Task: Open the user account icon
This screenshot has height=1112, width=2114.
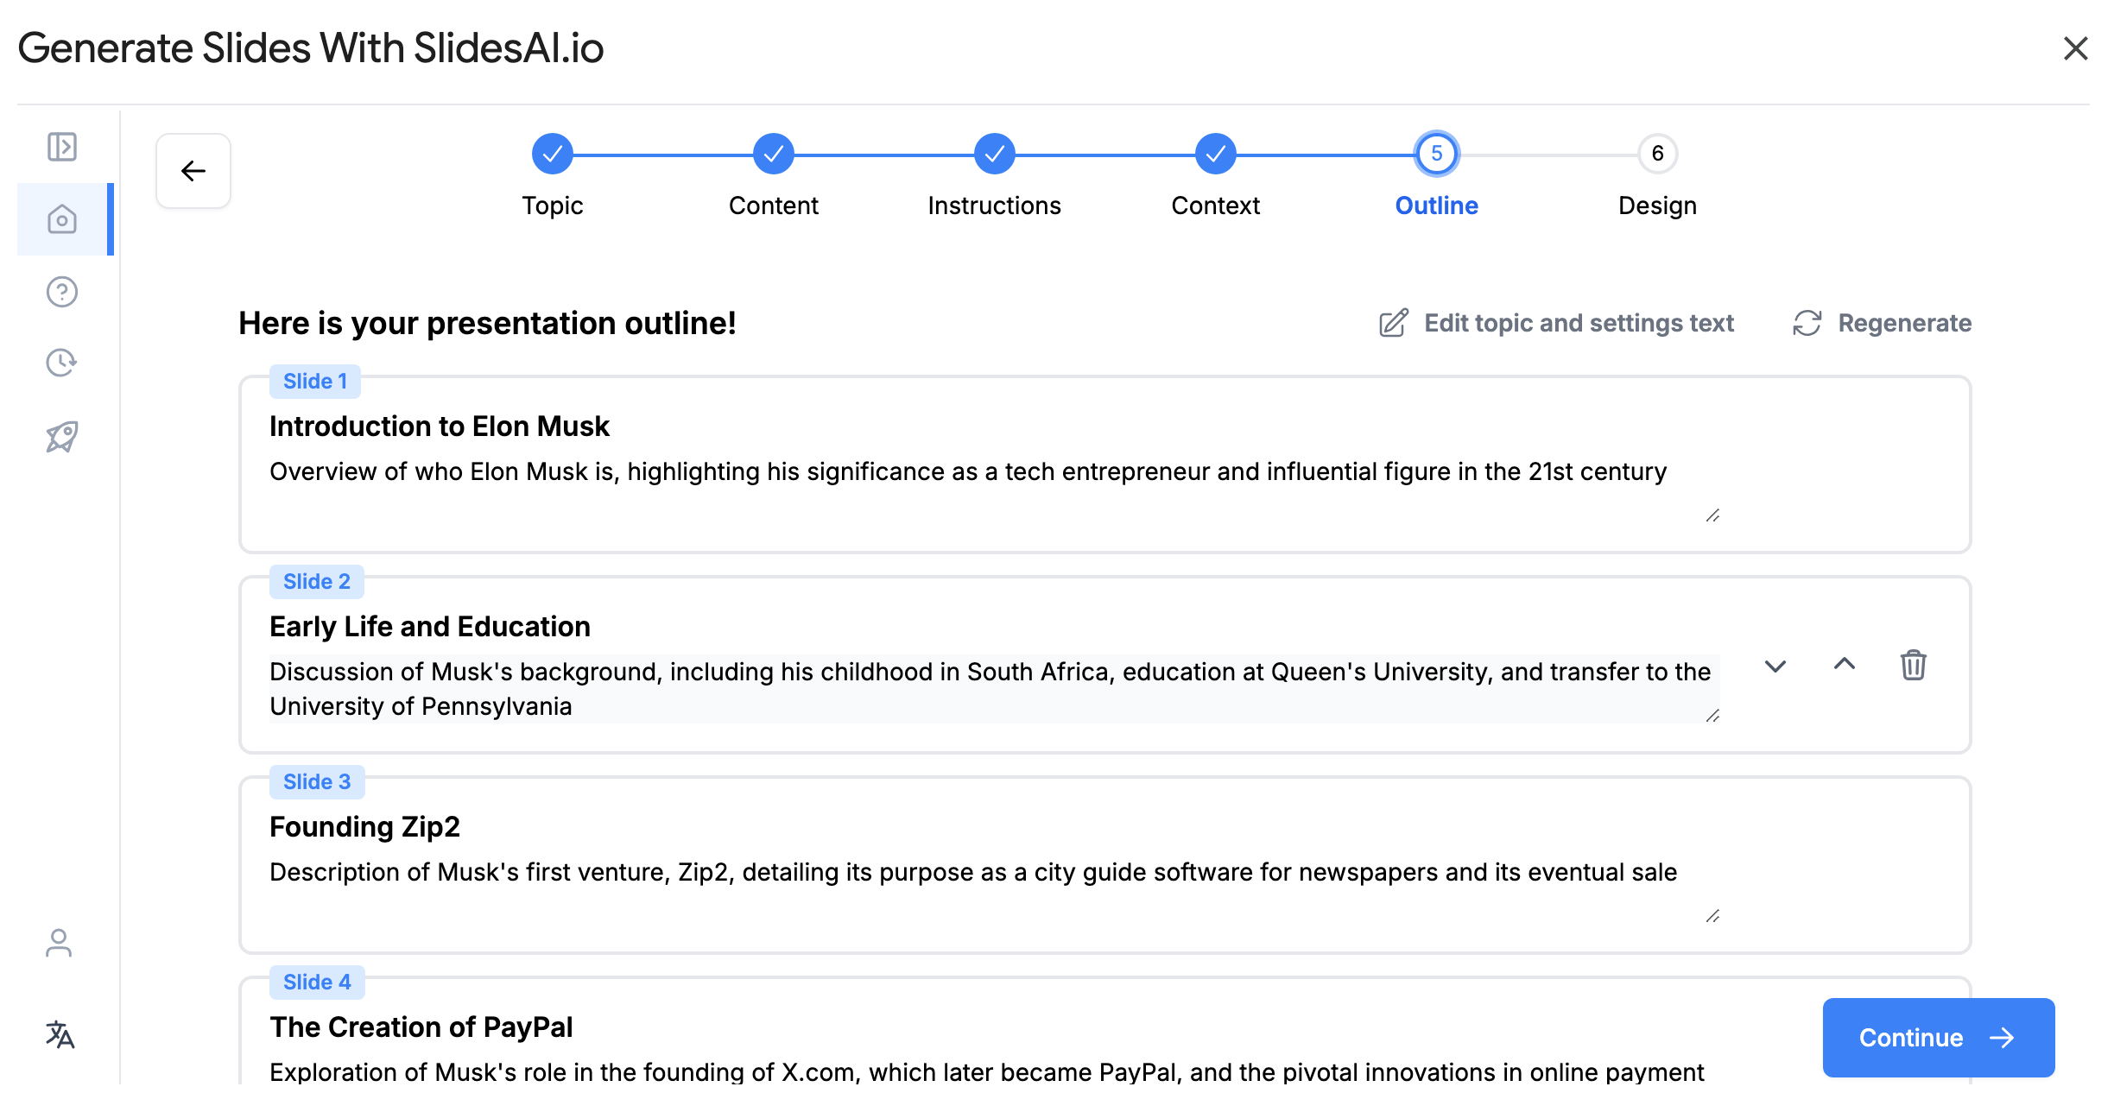Action: pyautogui.click(x=59, y=943)
